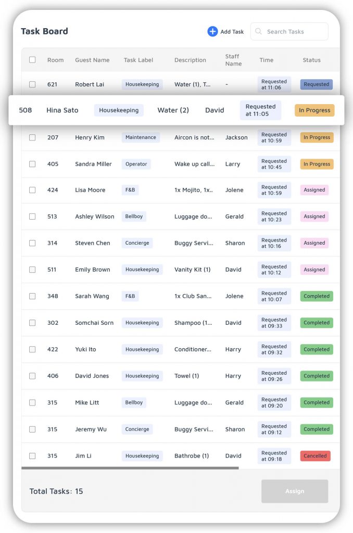Screen dimensions: 353x533
Task: Sort by the Room column header
Action: point(55,60)
